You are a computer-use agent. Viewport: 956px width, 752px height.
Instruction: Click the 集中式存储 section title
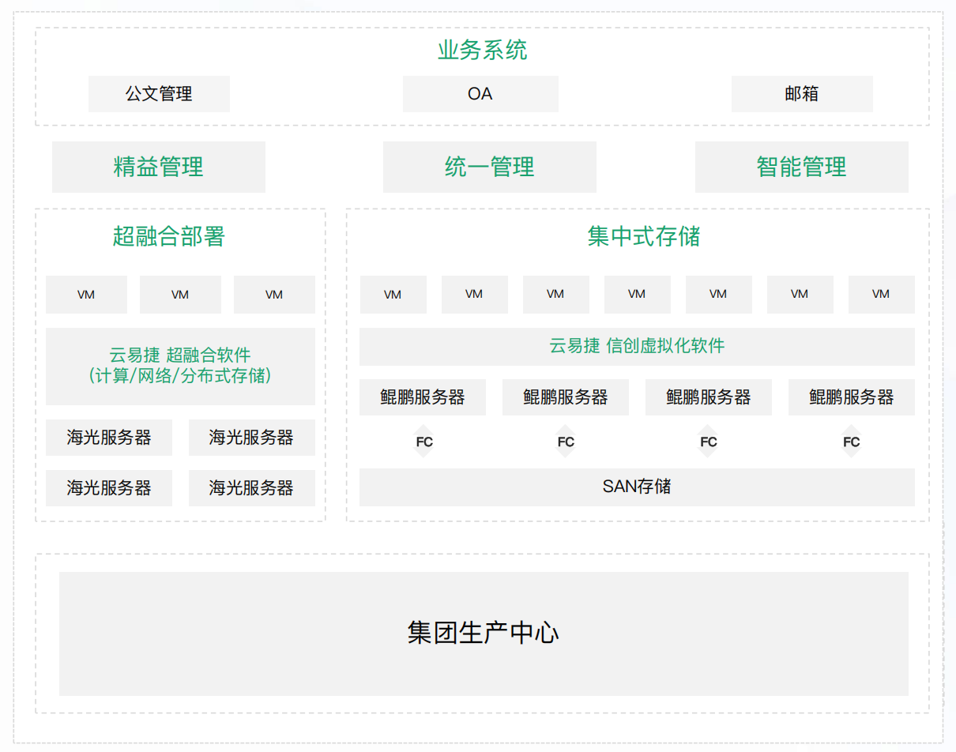click(x=643, y=236)
